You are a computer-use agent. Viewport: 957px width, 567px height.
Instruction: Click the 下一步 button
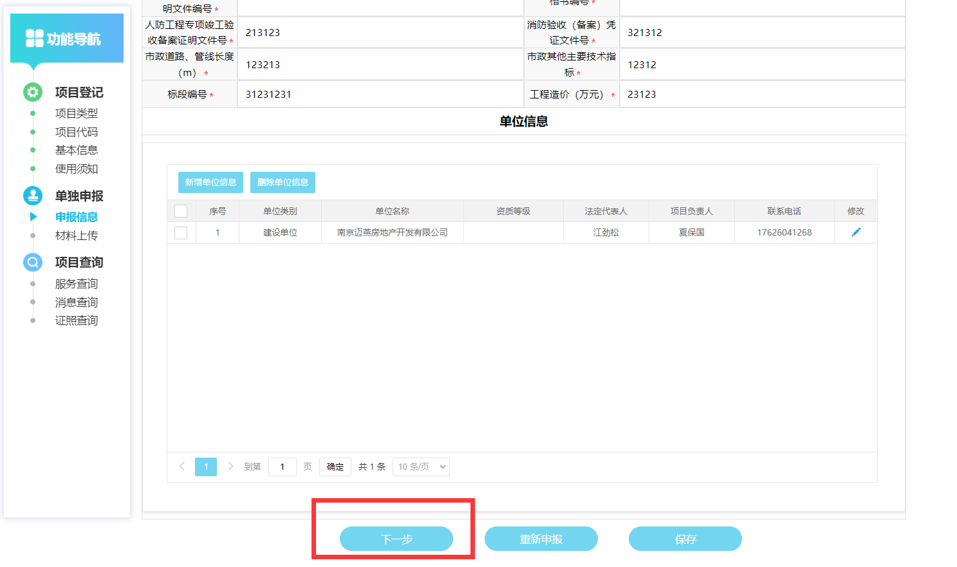[x=396, y=539]
